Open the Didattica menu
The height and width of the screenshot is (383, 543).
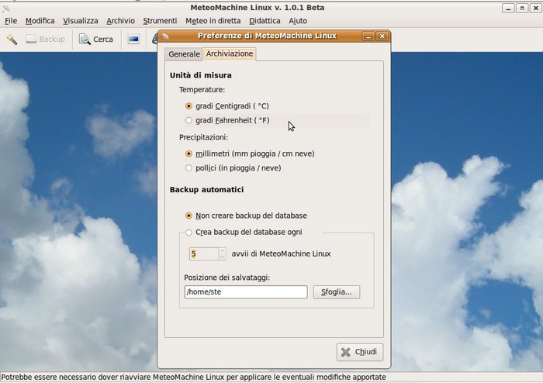pos(265,21)
